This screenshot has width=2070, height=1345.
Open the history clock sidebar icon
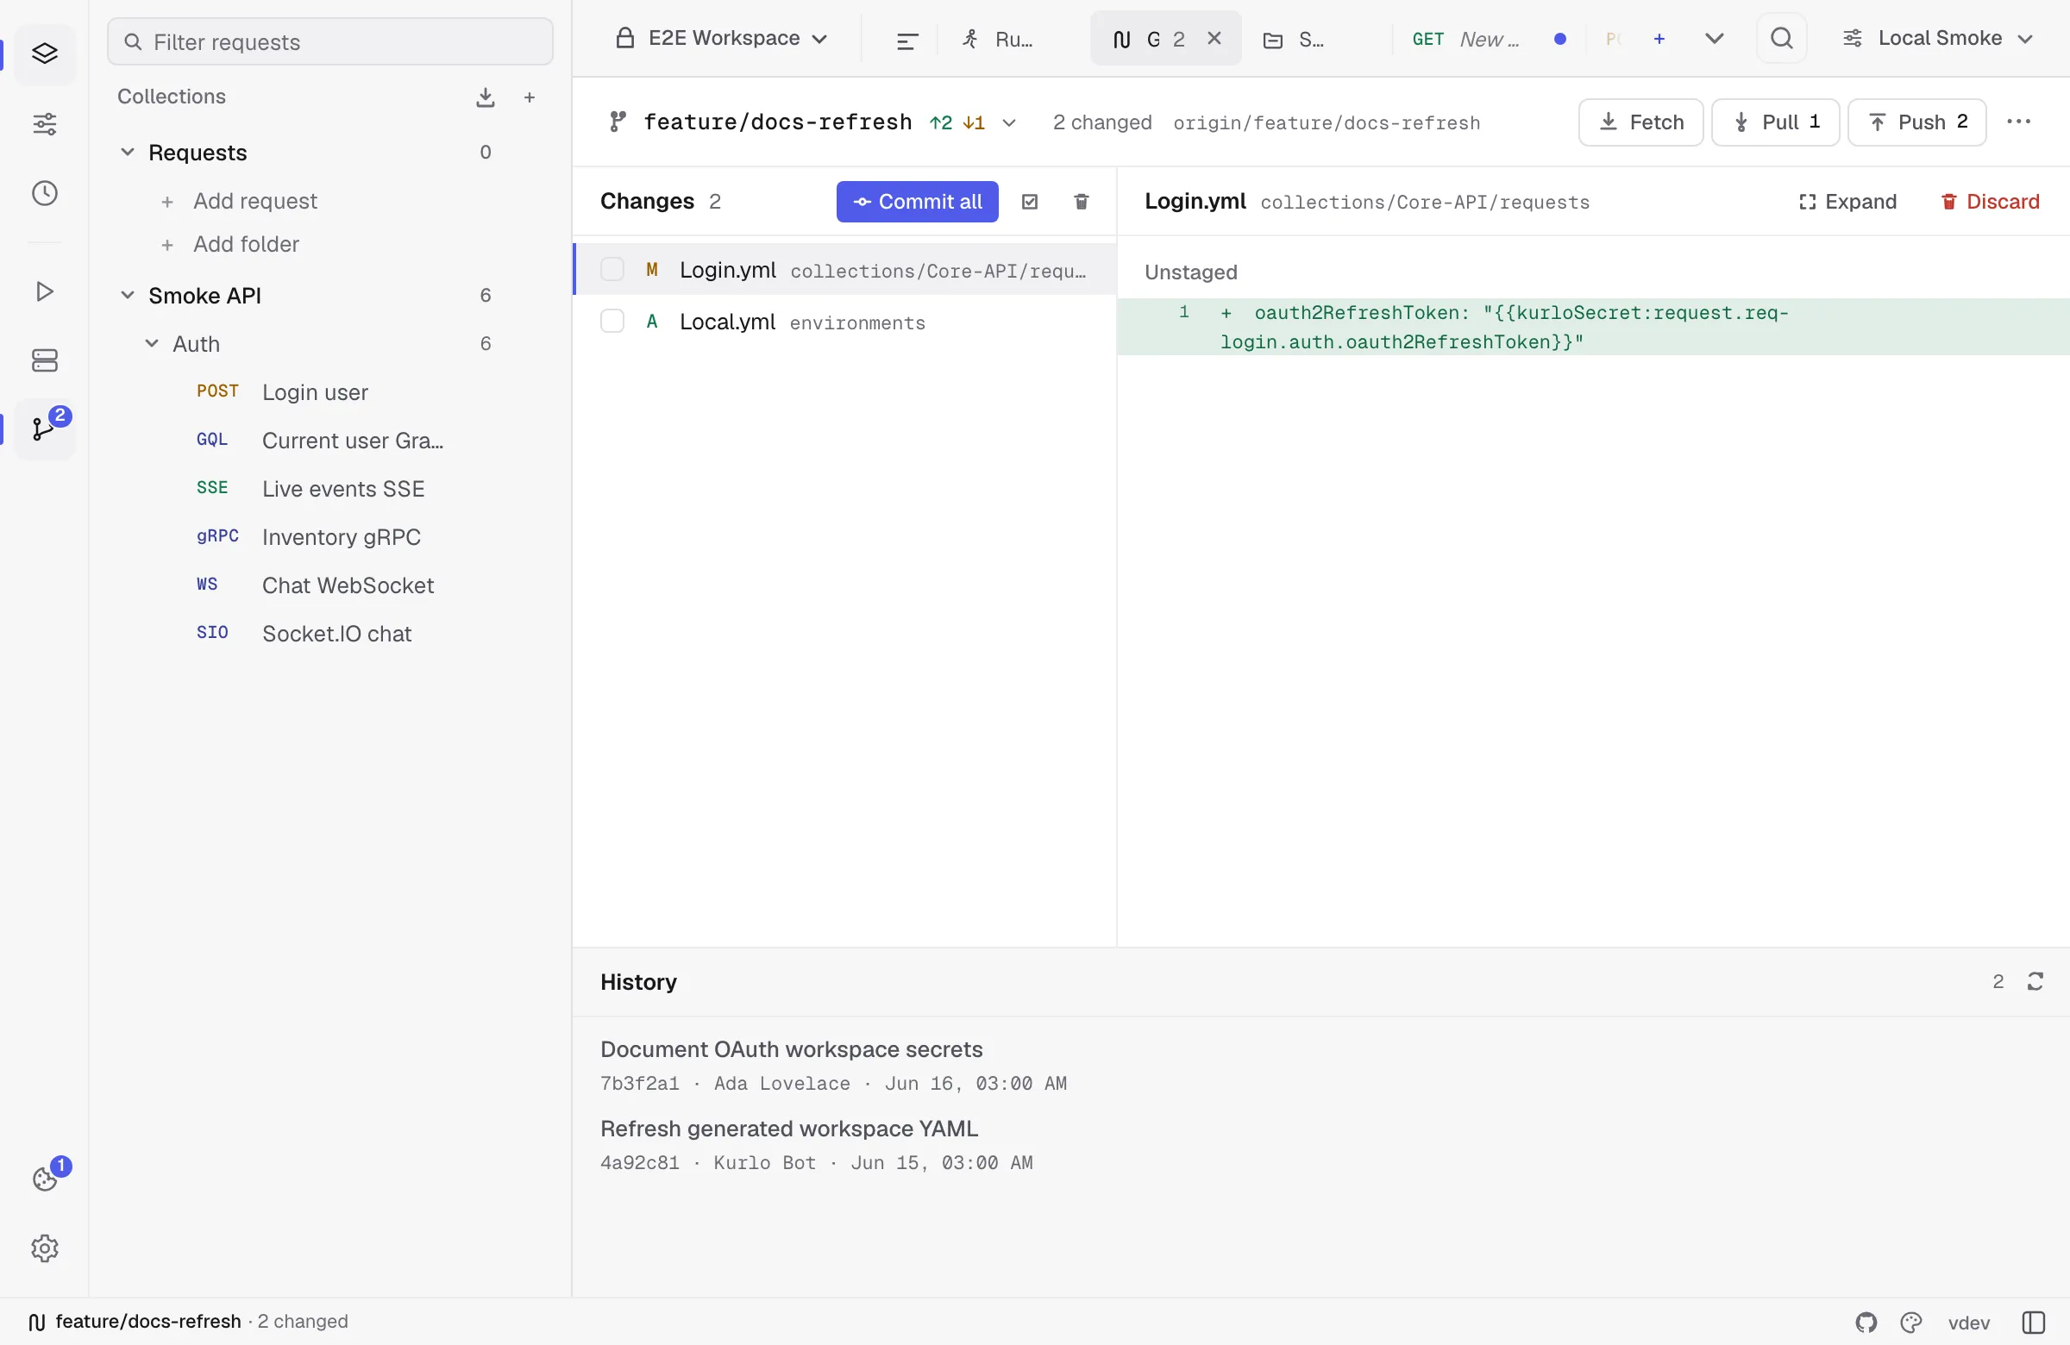[x=44, y=193]
